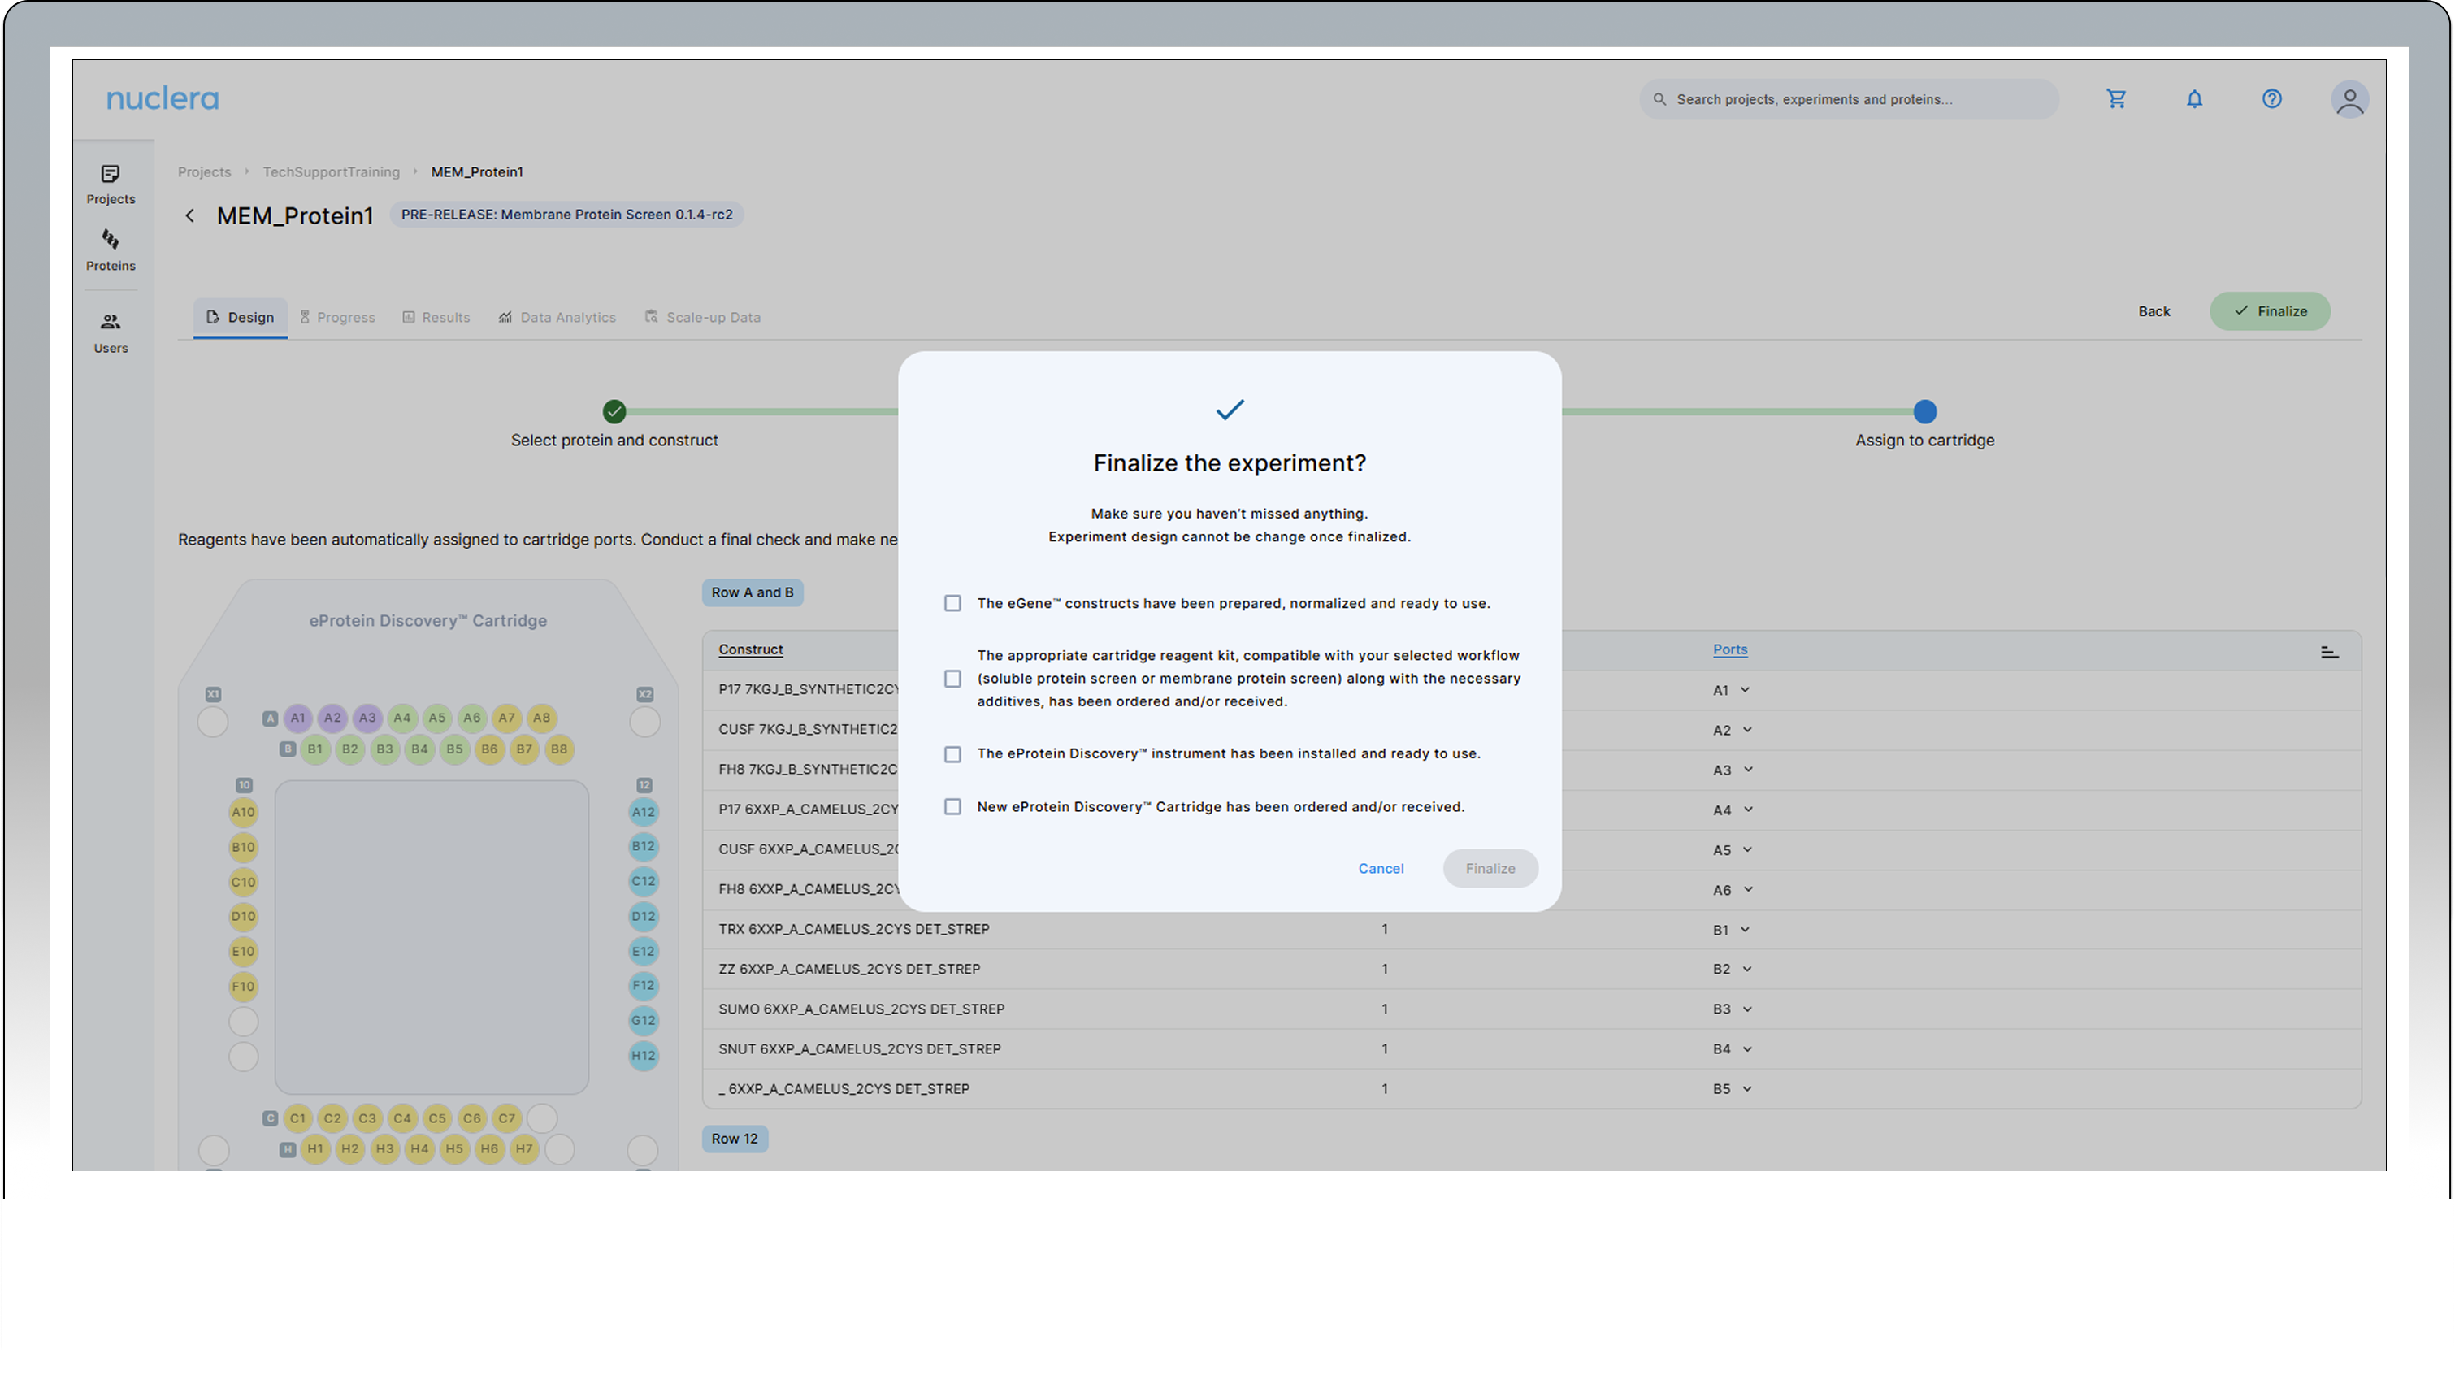Select cartridge port A12
The width and height of the screenshot is (2455, 1389).
(643, 812)
